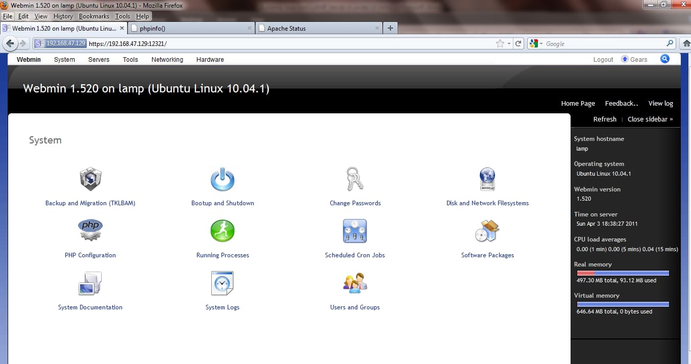
Task: Click the PHP Configuration icon
Action: (90, 231)
